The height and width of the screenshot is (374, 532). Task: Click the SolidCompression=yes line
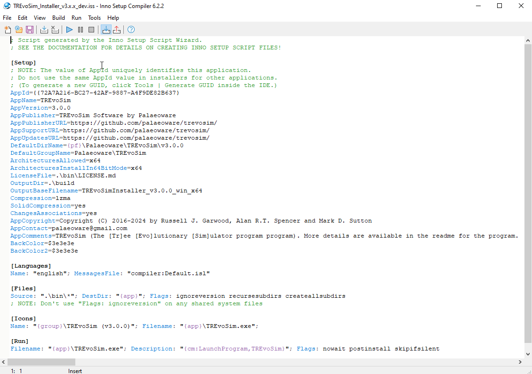(48, 206)
